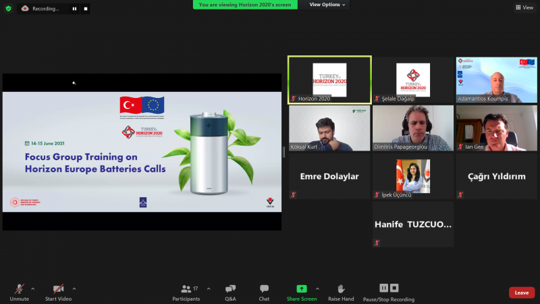540x304 pixels.
Task: Select İpek Üçüncü's participant tile
Action: click(413, 176)
